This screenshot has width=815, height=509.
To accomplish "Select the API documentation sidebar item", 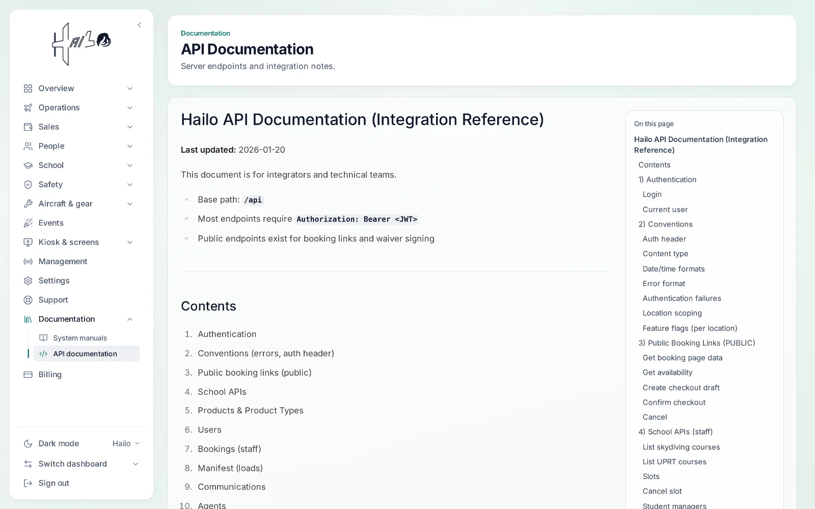I will click(x=87, y=354).
